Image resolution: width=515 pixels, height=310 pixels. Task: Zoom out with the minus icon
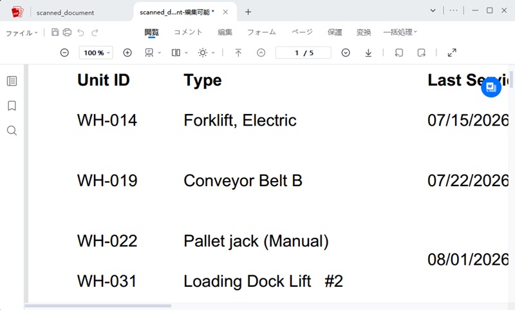(65, 53)
